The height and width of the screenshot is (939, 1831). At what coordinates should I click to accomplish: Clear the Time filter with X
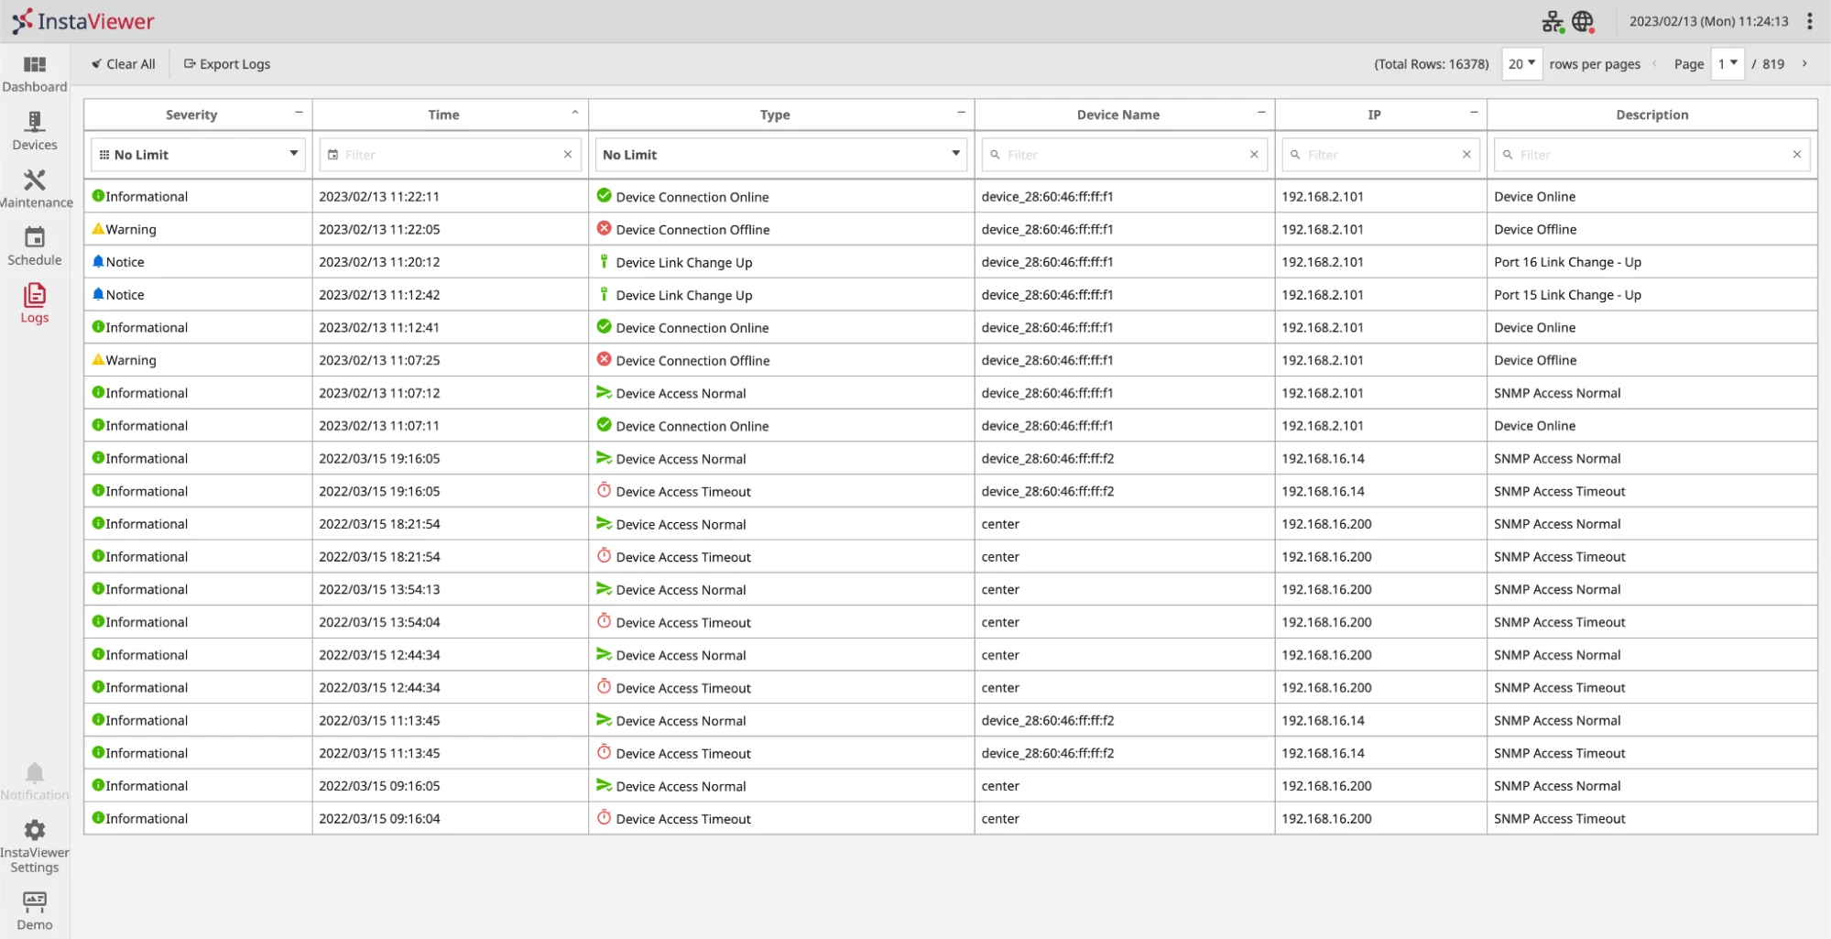tap(568, 155)
